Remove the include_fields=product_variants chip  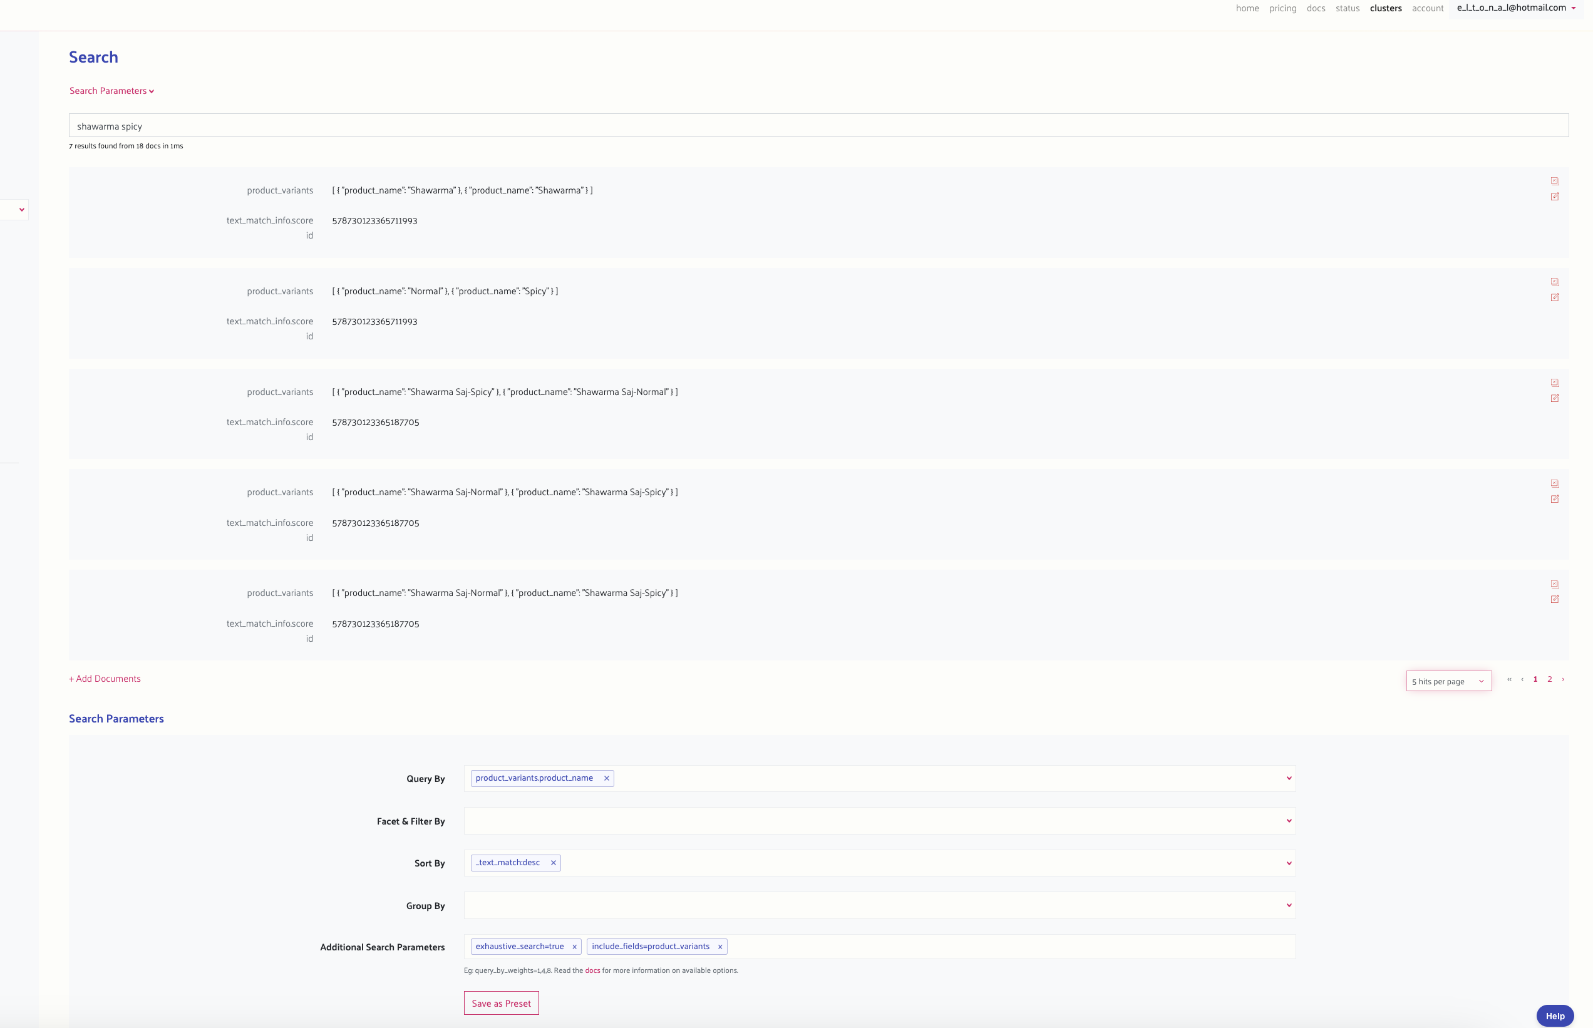point(719,946)
